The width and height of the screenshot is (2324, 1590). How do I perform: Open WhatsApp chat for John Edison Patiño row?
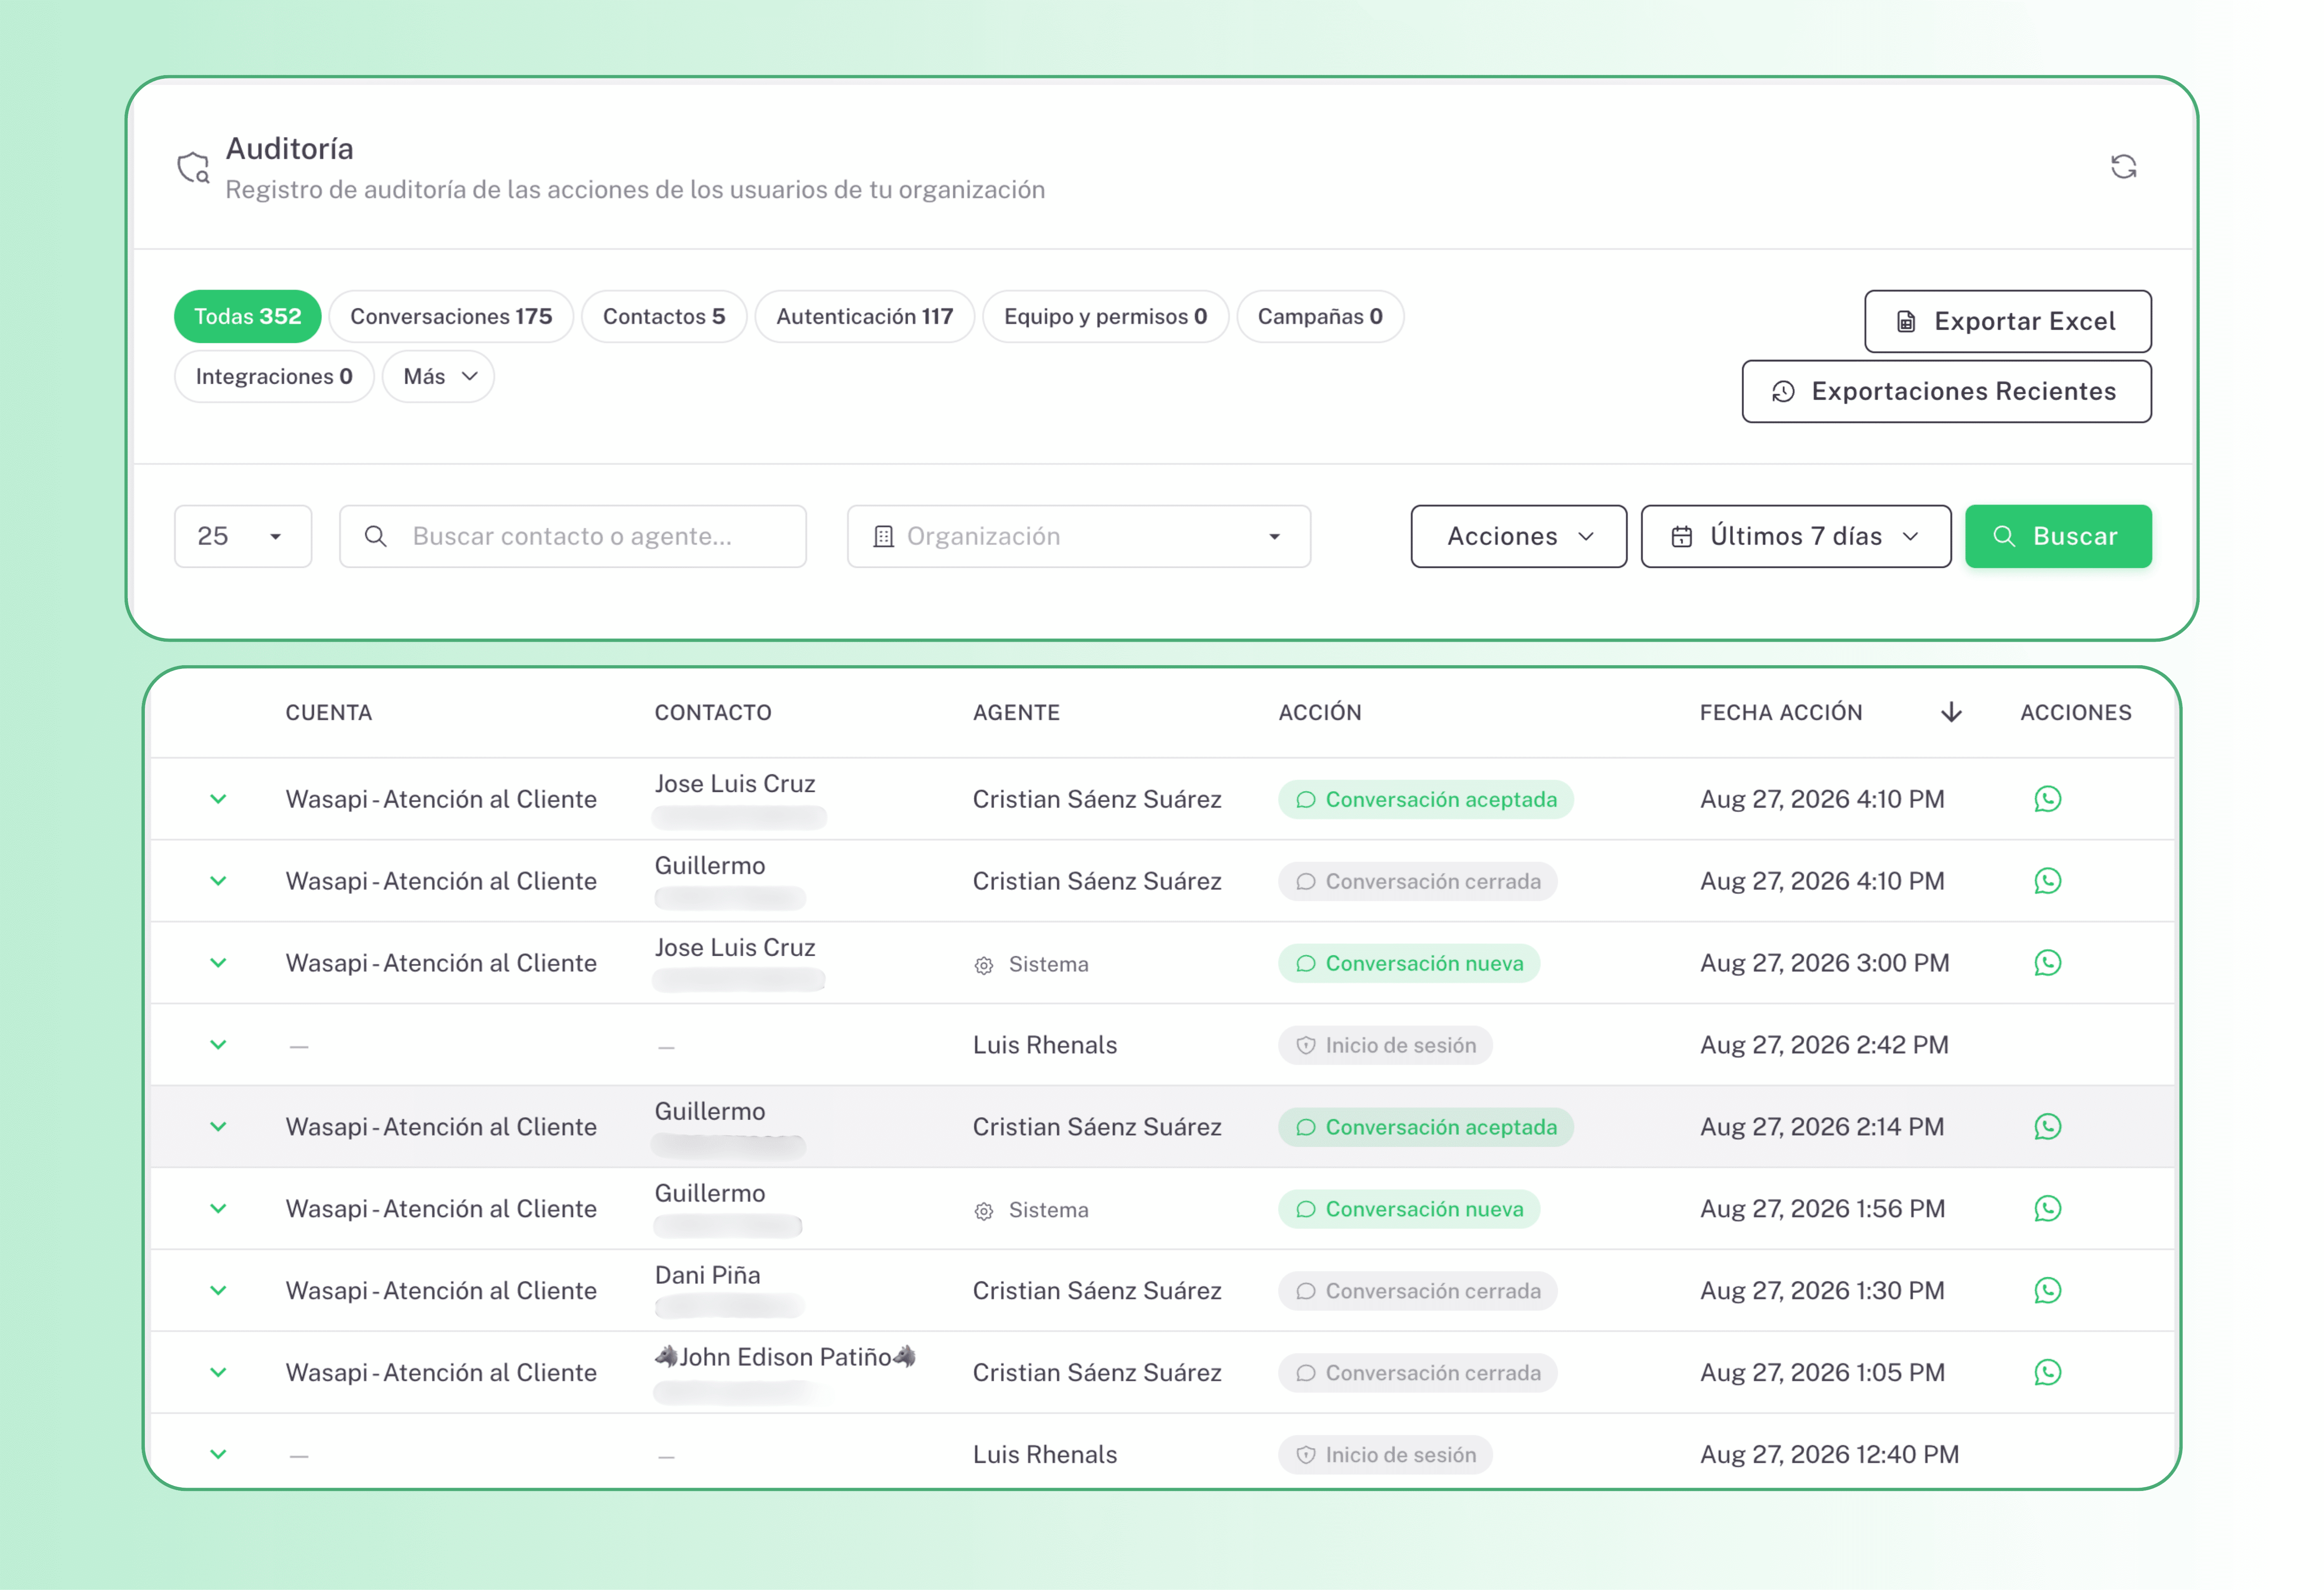(2047, 1373)
